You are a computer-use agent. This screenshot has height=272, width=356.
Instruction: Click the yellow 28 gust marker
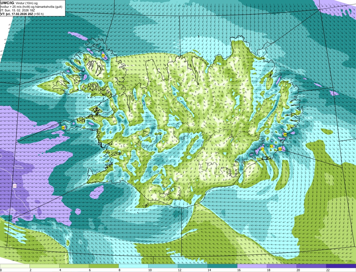pos(285,134)
